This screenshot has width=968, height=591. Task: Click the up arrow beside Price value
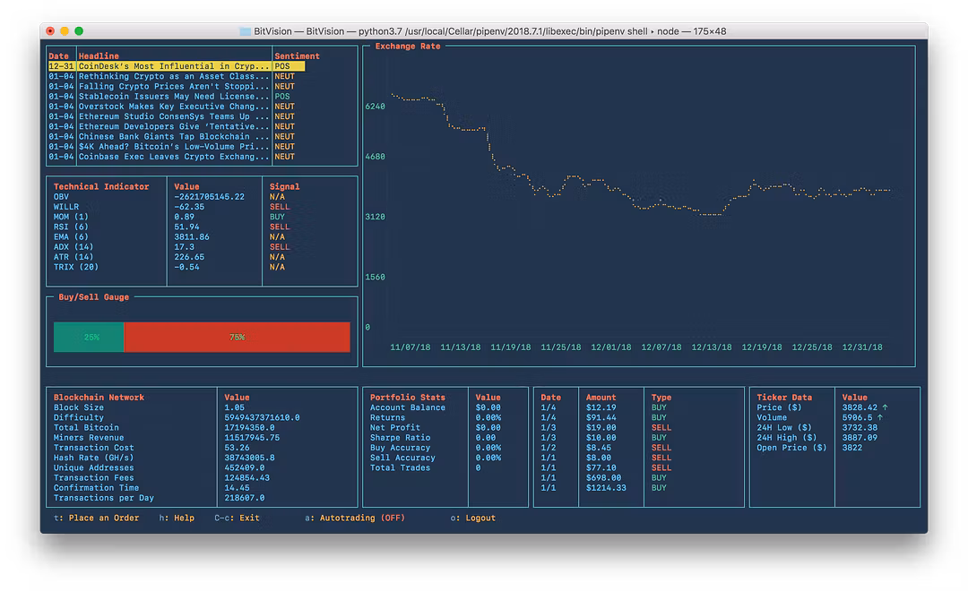point(885,407)
